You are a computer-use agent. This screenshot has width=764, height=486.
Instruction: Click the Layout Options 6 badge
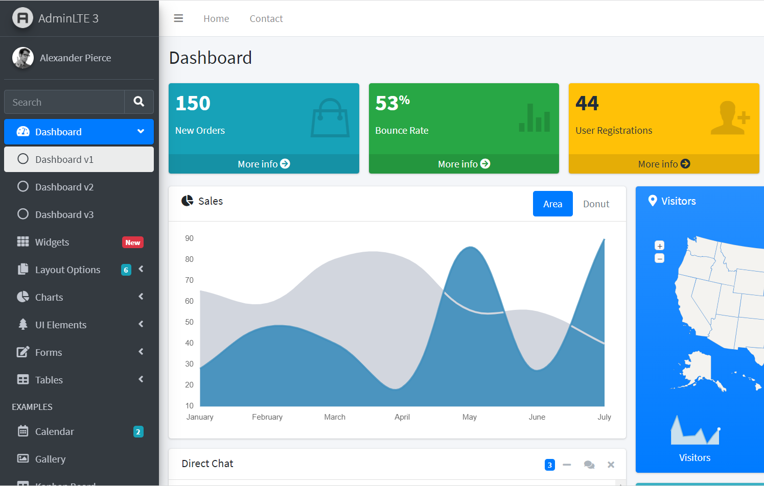point(126,270)
